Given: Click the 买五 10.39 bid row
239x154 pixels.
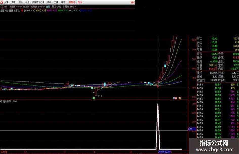Looking at the screenshot, I should 218,50.
